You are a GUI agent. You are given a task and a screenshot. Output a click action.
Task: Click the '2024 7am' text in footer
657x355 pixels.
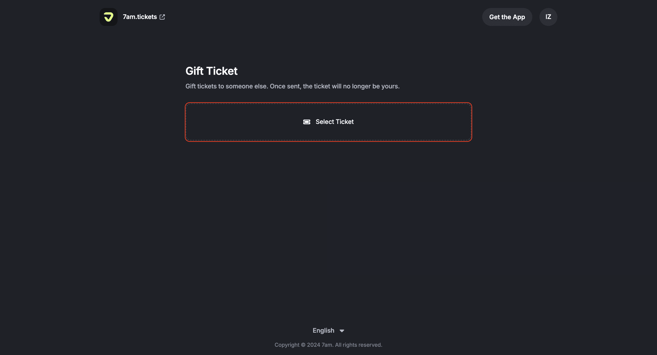pos(320,345)
